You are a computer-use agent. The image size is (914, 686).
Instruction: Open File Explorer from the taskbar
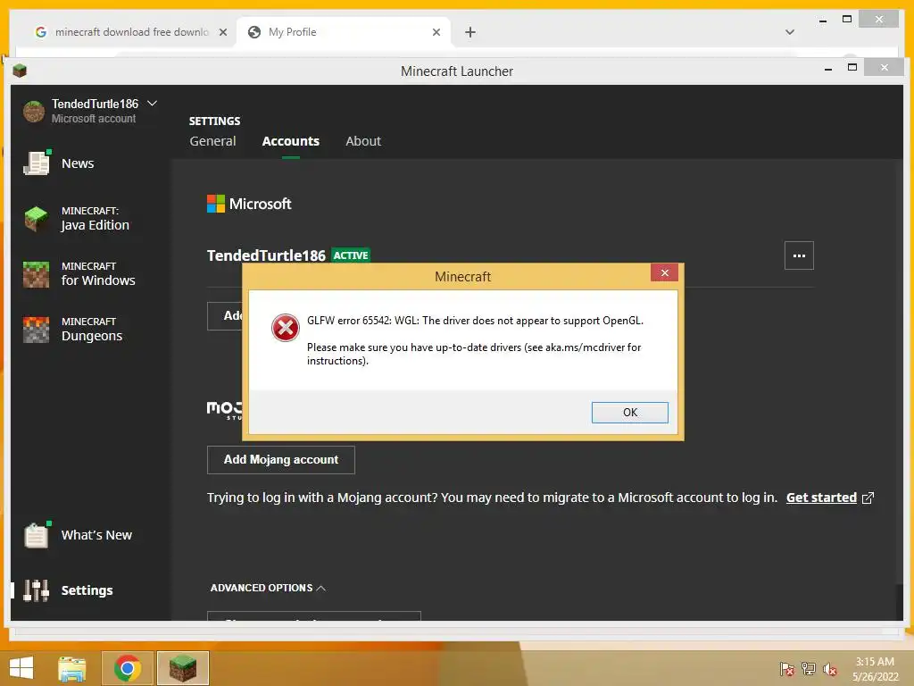coord(72,668)
